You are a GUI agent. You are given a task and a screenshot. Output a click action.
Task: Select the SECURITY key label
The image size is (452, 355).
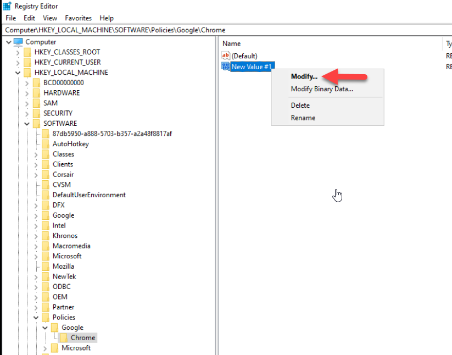pos(58,113)
